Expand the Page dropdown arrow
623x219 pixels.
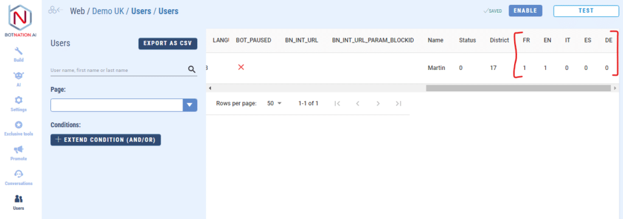pyautogui.click(x=190, y=105)
